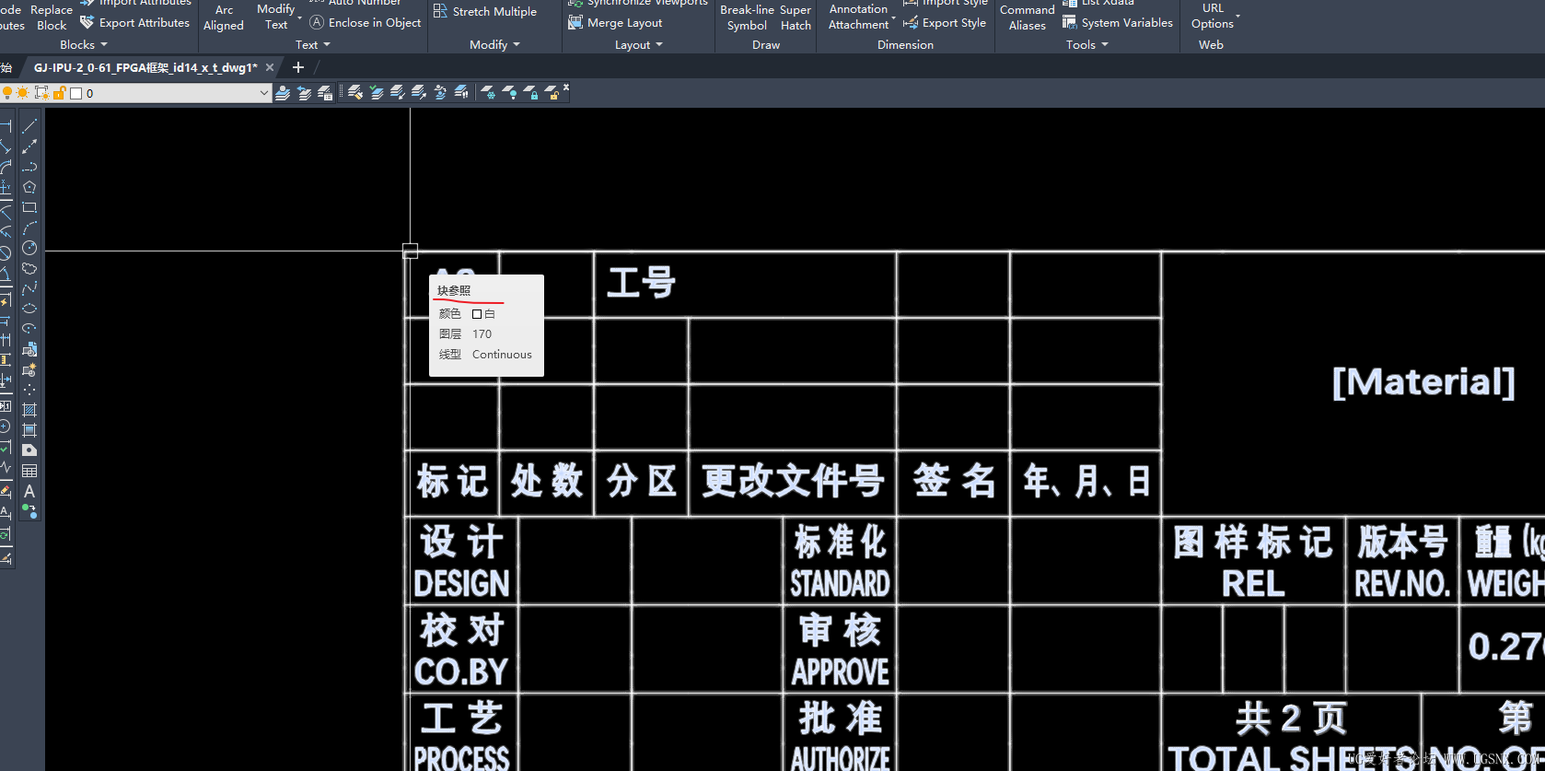Click the Layer Match icon

[x=355, y=92]
